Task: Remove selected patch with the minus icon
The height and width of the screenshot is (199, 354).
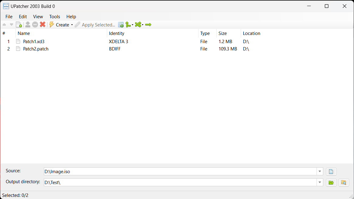Action: point(35,25)
